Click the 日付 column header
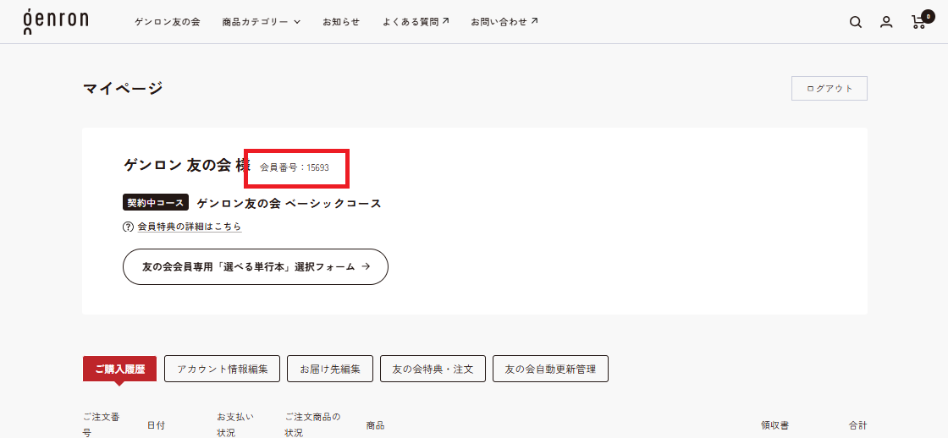Viewport: 948px width, 438px height. coord(156,425)
